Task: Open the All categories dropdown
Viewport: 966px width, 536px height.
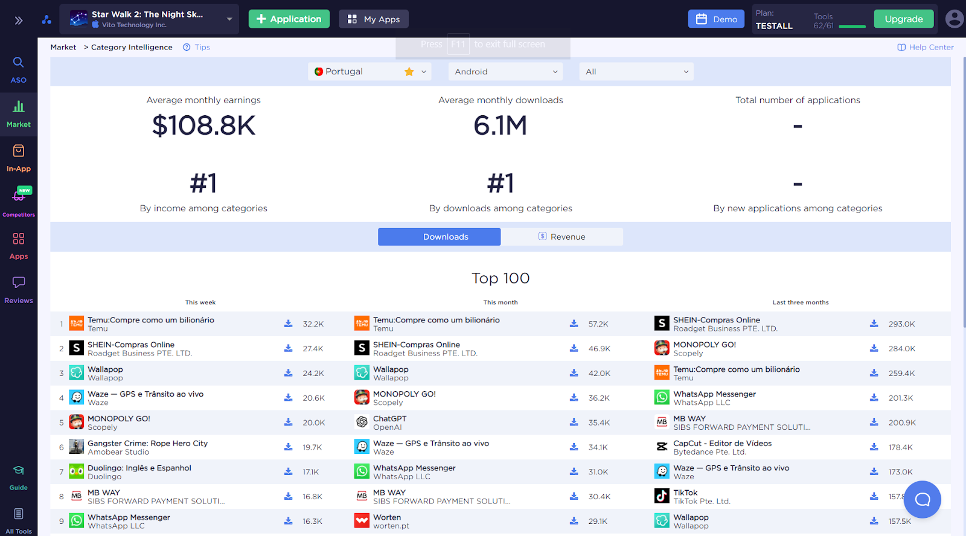Action: (x=636, y=72)
